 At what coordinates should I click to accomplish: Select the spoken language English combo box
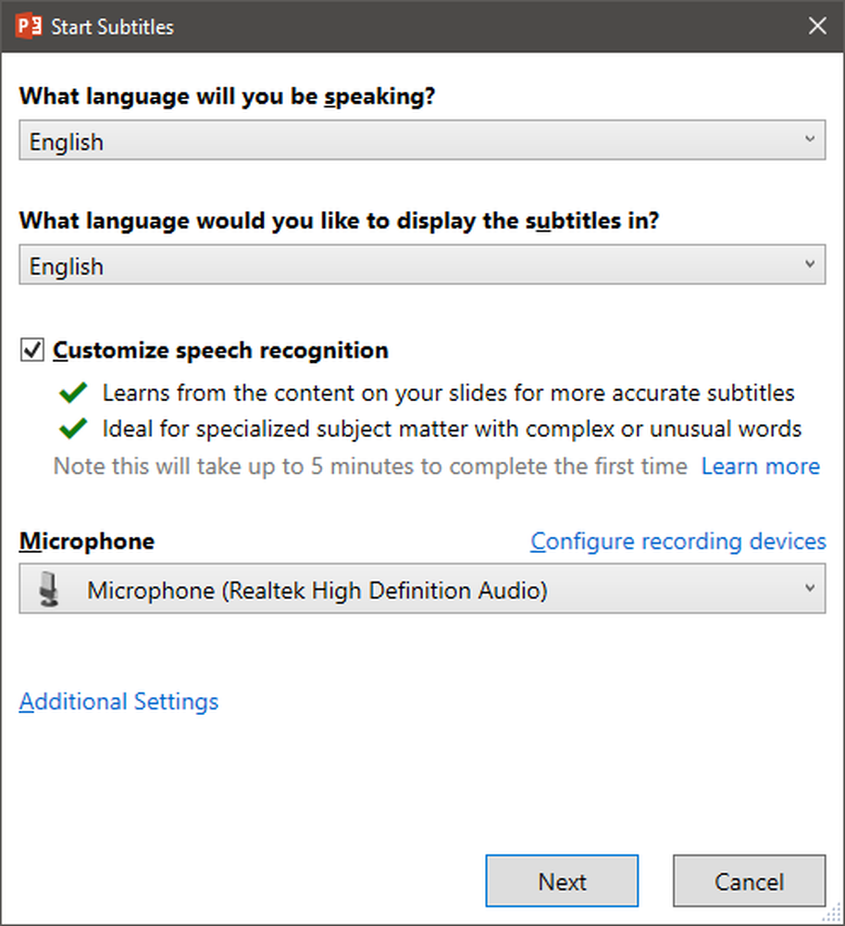(x=422, y=140)
